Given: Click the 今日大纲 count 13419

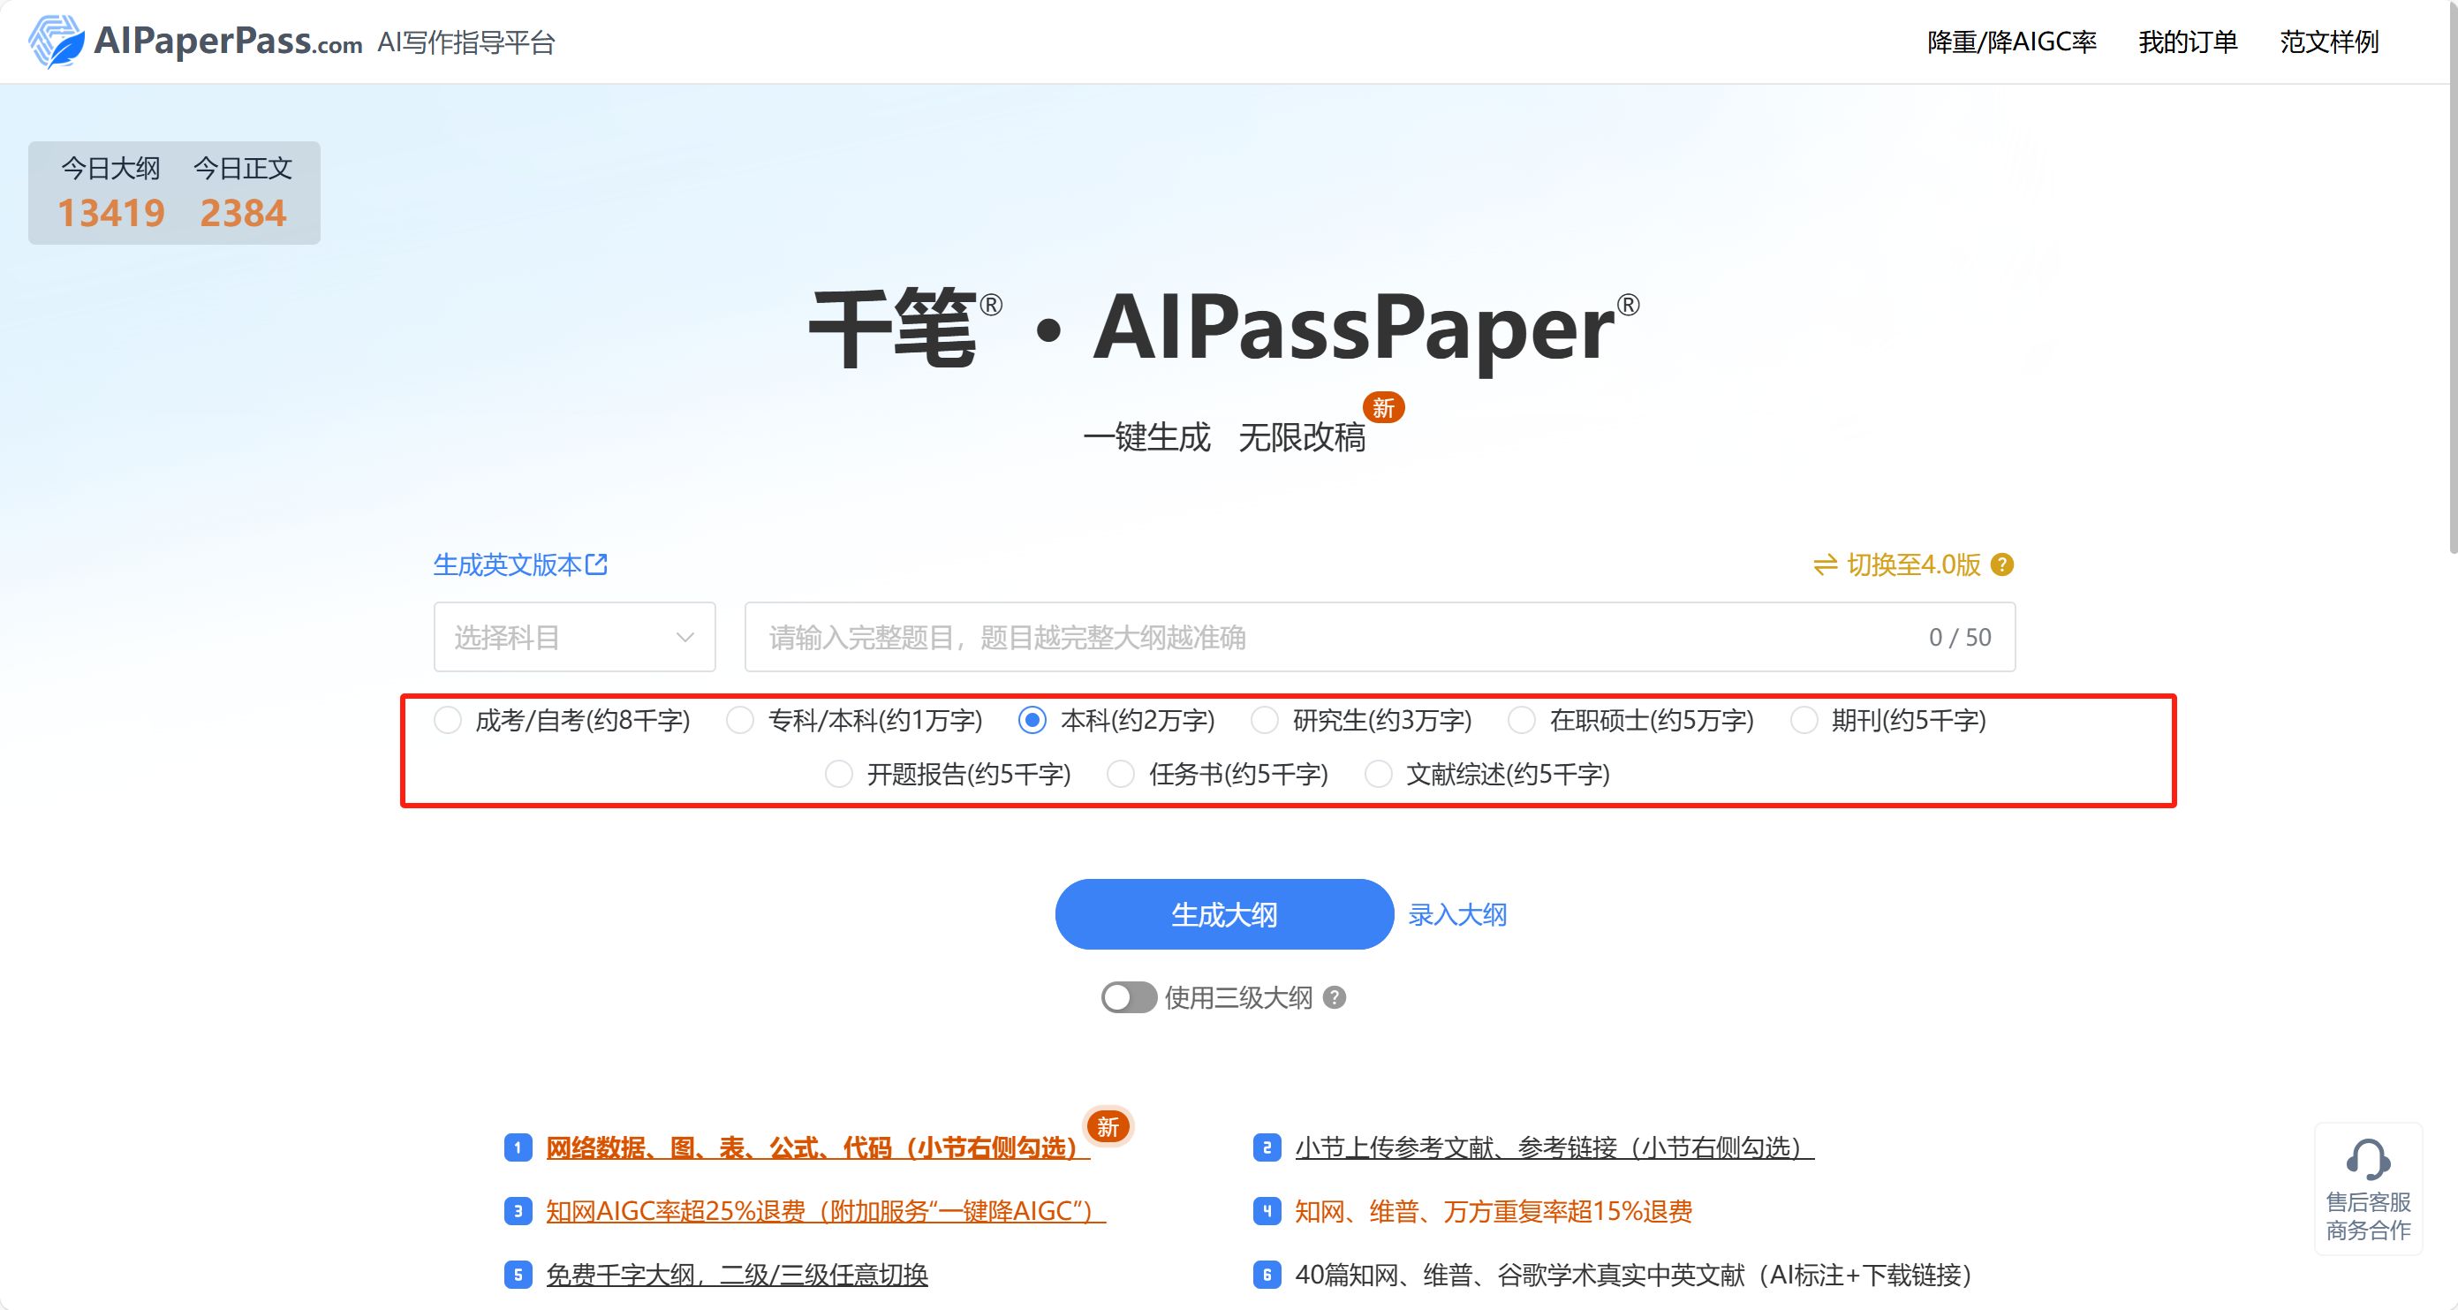Looking at the screenshot, I should [110, 213].
